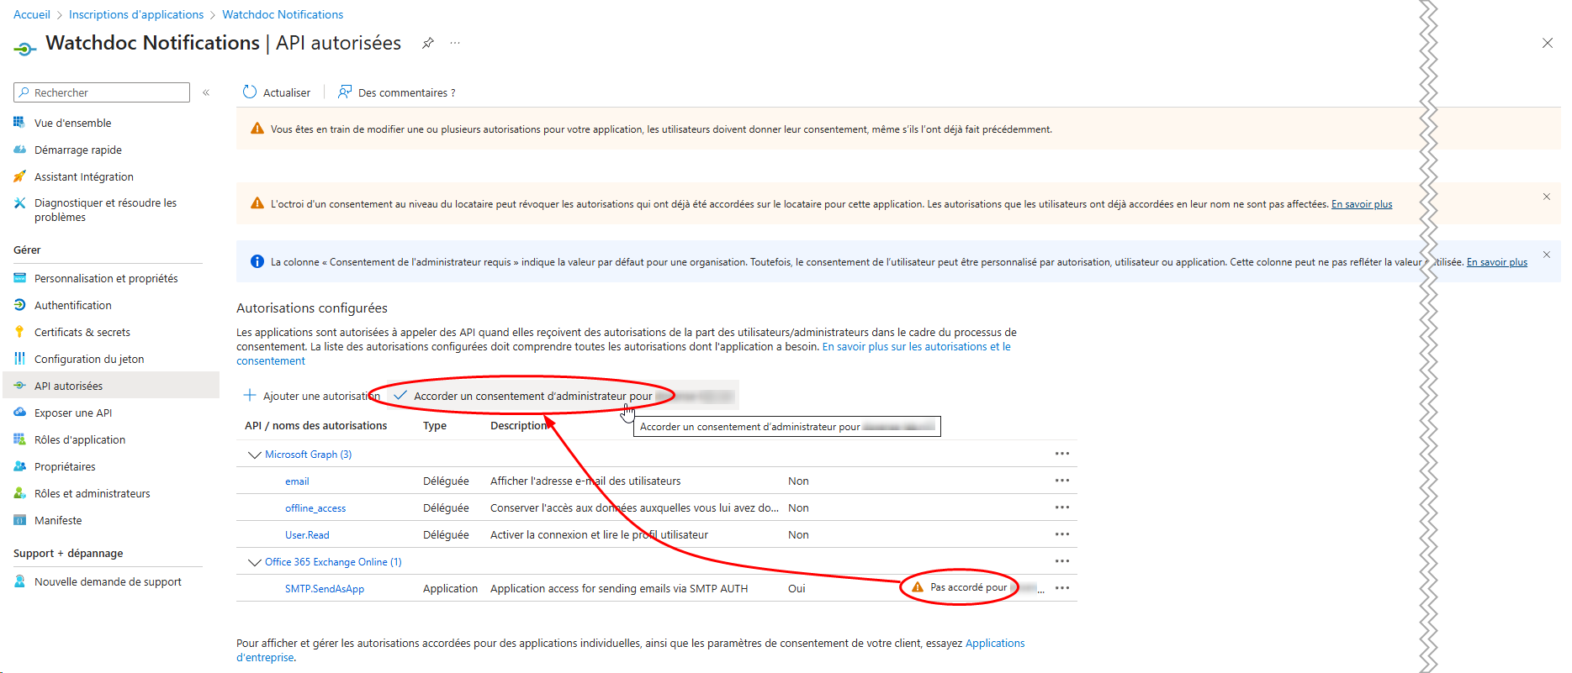The image size is (1572, 673).
Task: Collapse the Office 365 Exchange Online group chevron
Action: pyautogui.click(x=254, y=562)
